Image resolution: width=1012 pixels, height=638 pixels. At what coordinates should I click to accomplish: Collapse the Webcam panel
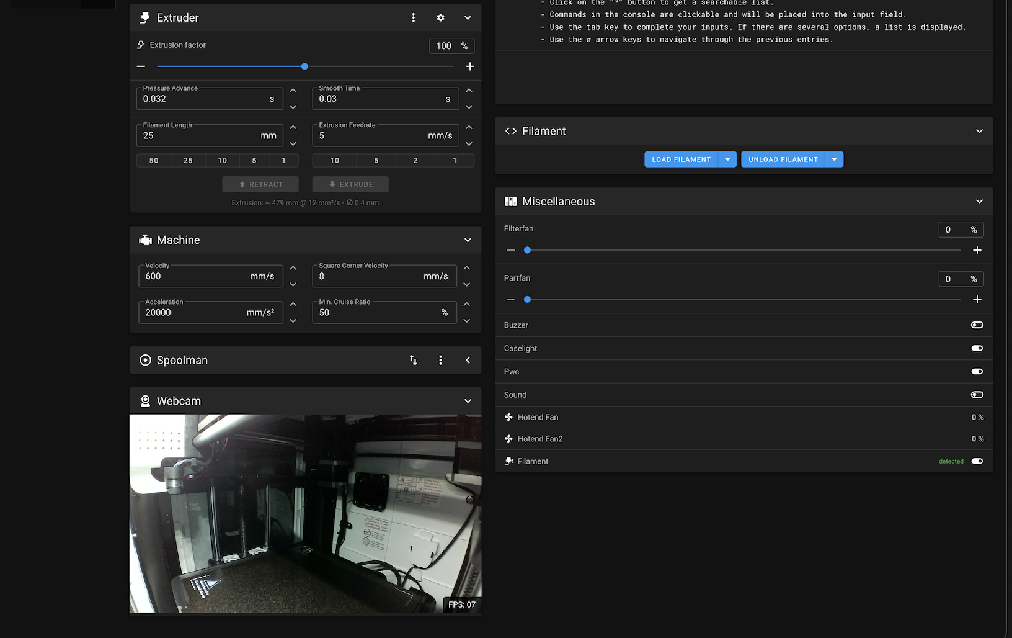click(x=468, y=401)
